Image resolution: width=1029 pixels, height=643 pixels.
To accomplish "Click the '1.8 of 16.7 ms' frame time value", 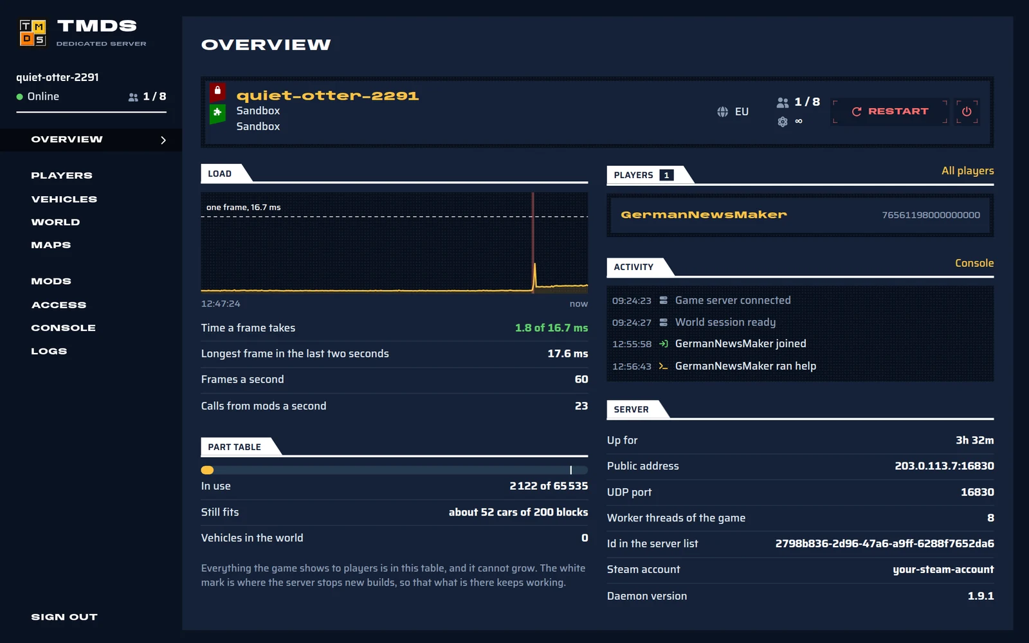I will coord(551,328).
